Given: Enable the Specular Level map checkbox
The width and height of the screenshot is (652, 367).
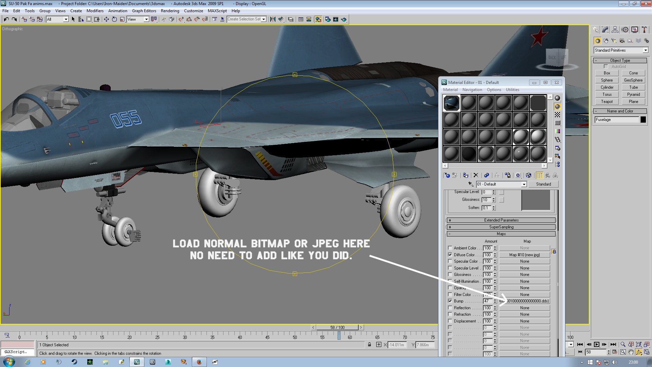Looking at the screenshot, I should point(450,268).
